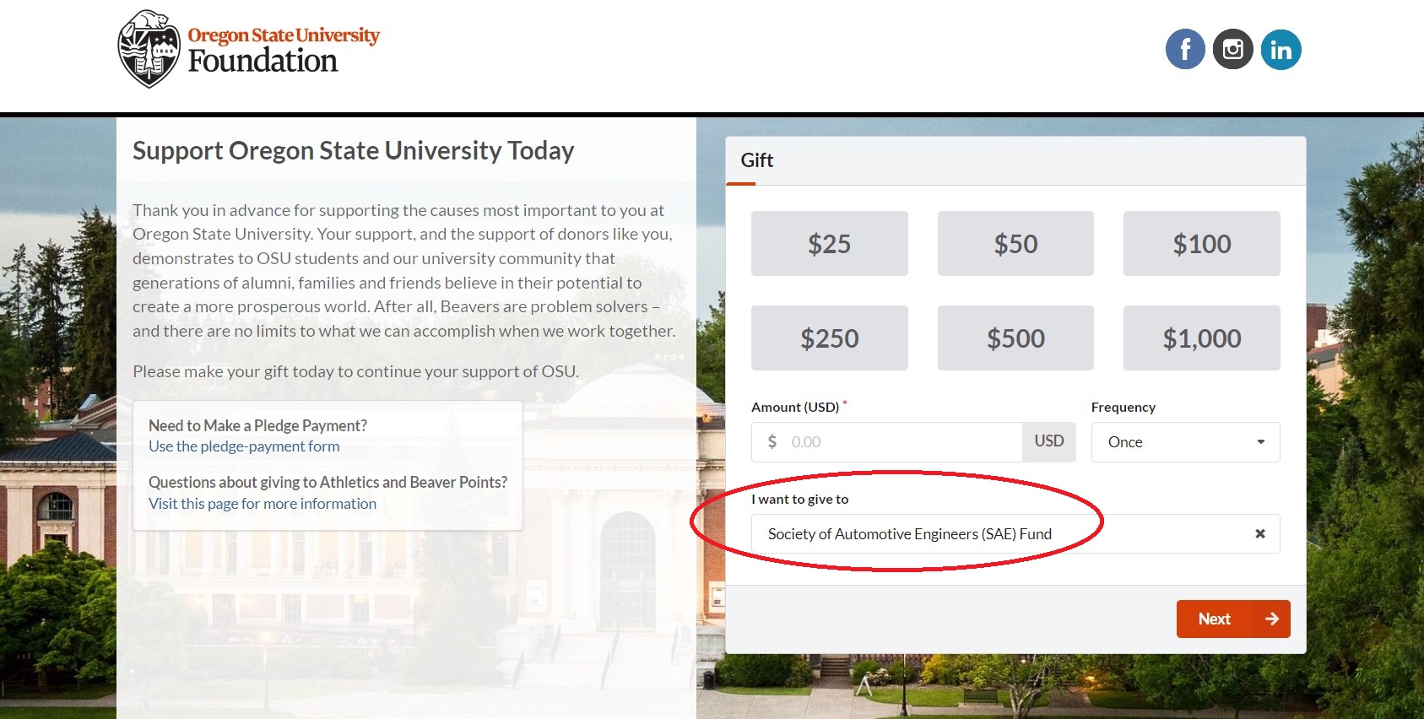Open the LinkedIn social icon
The image size is (1424, 719).
click(x=1281, y=50)
